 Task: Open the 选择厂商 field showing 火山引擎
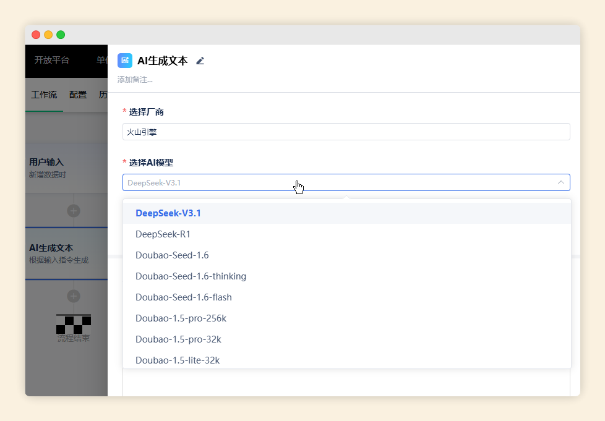(346, 132)
